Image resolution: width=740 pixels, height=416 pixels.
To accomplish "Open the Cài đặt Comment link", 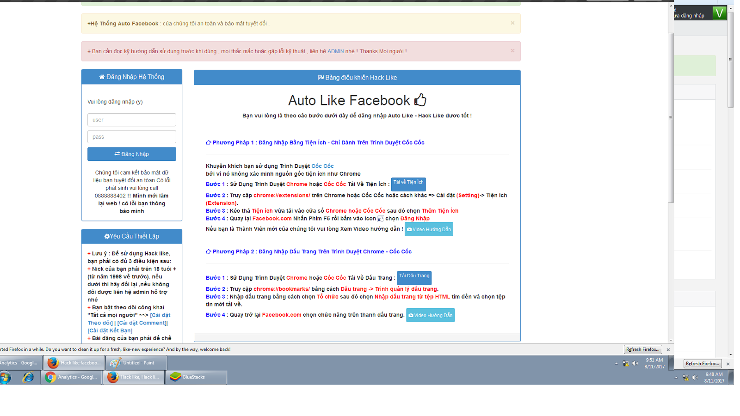I will pyautogui.click(x=142, y=323).
